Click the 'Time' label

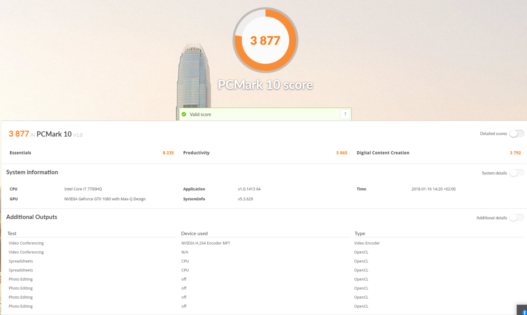[x=361, y=189]
